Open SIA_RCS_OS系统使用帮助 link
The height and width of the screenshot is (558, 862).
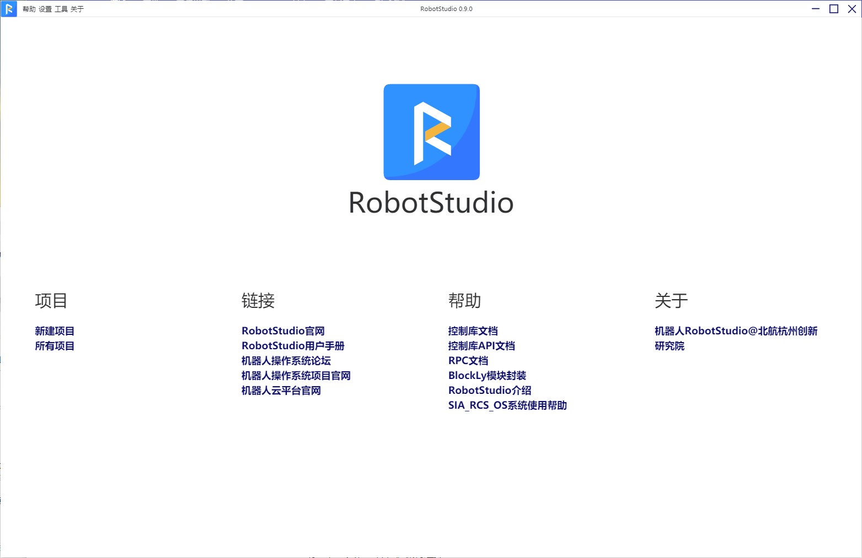click(x=507, y=405)
